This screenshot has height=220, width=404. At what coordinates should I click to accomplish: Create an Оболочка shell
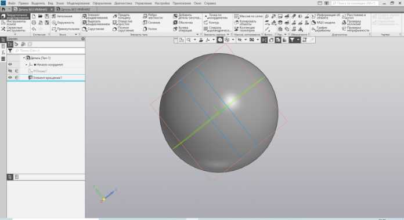point(183,23)
